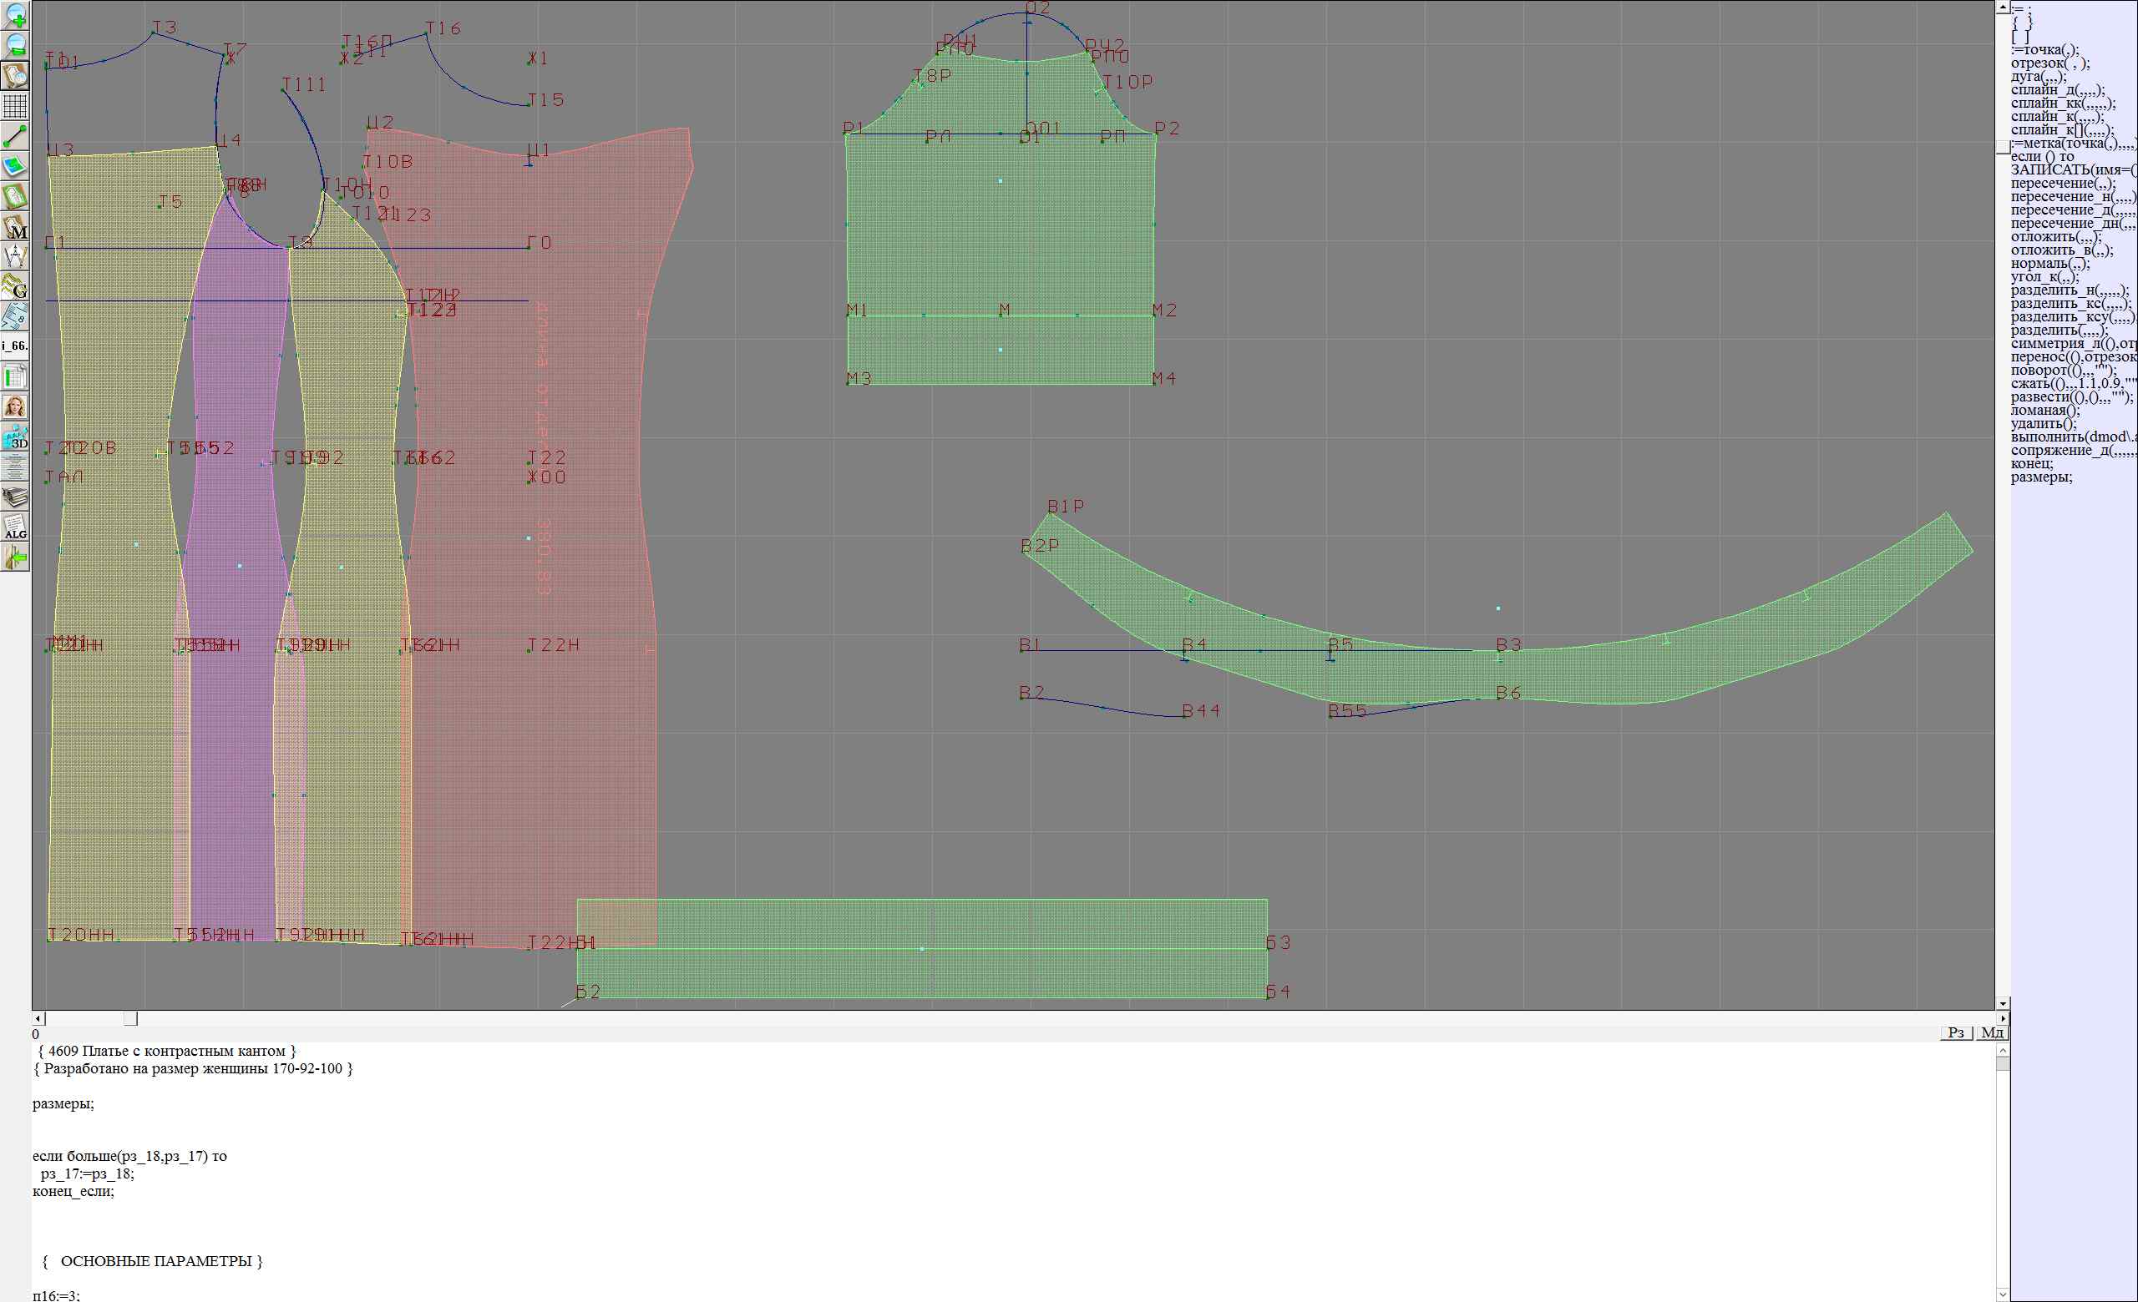Image resolution: width=2138 pixels, height=1302 pixels.
Task: Click the Мд button
Action: [1992, 1032]
